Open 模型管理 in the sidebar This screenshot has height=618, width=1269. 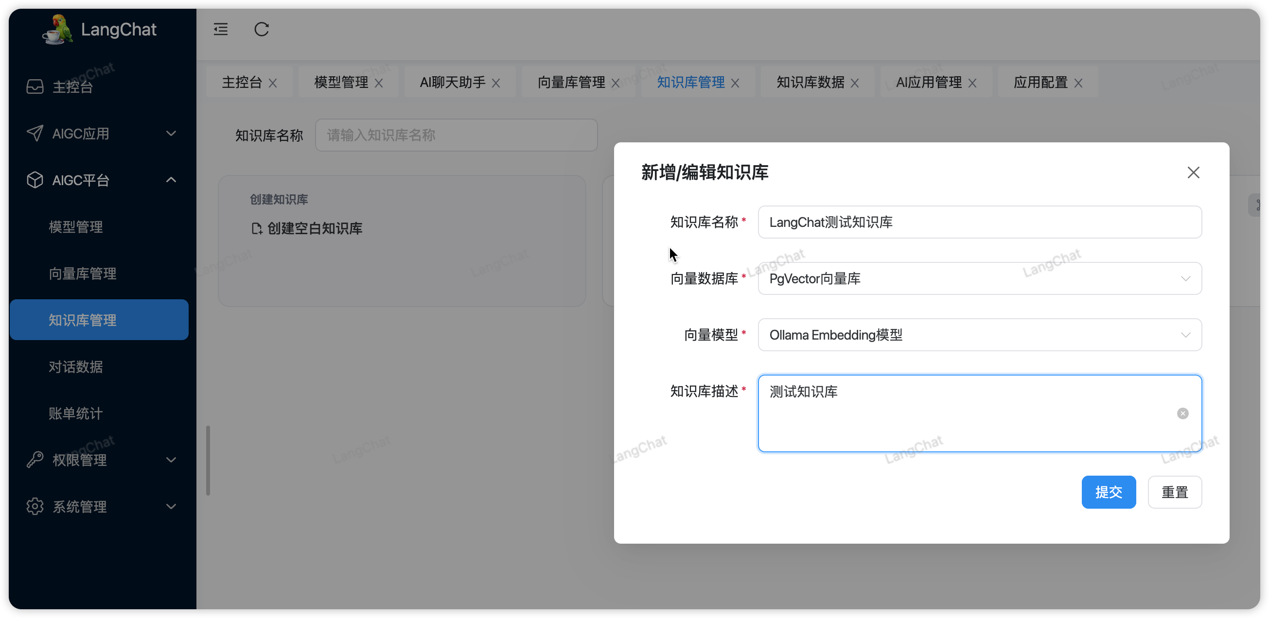[x=76, y=227]
